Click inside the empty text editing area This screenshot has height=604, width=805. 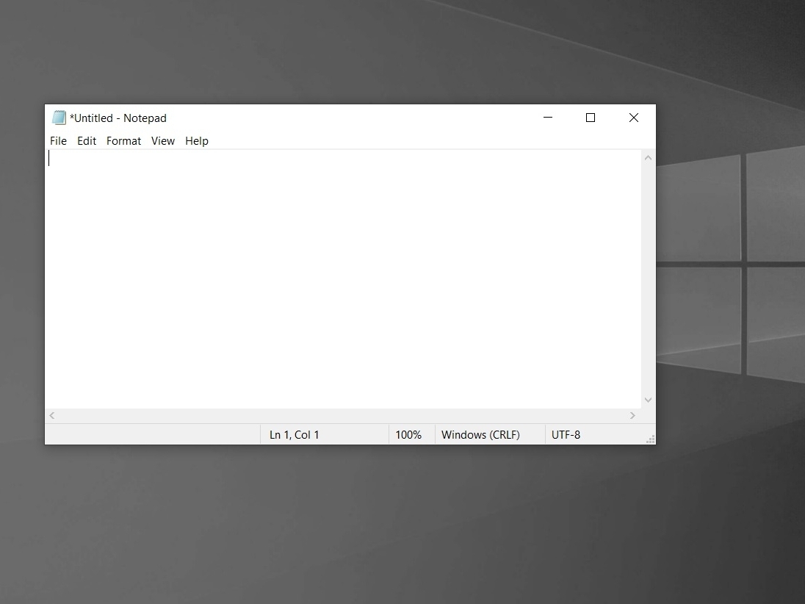(x=344, y=279)
